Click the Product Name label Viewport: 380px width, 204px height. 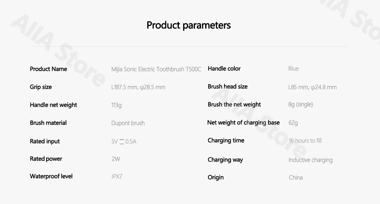(x=48, y=69)
